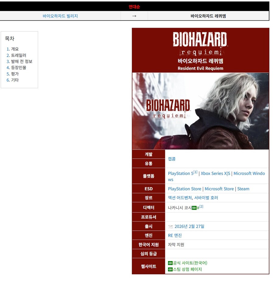Click the external link icon before 공식 사이트

pyautogui.click(x=170, y=263)
